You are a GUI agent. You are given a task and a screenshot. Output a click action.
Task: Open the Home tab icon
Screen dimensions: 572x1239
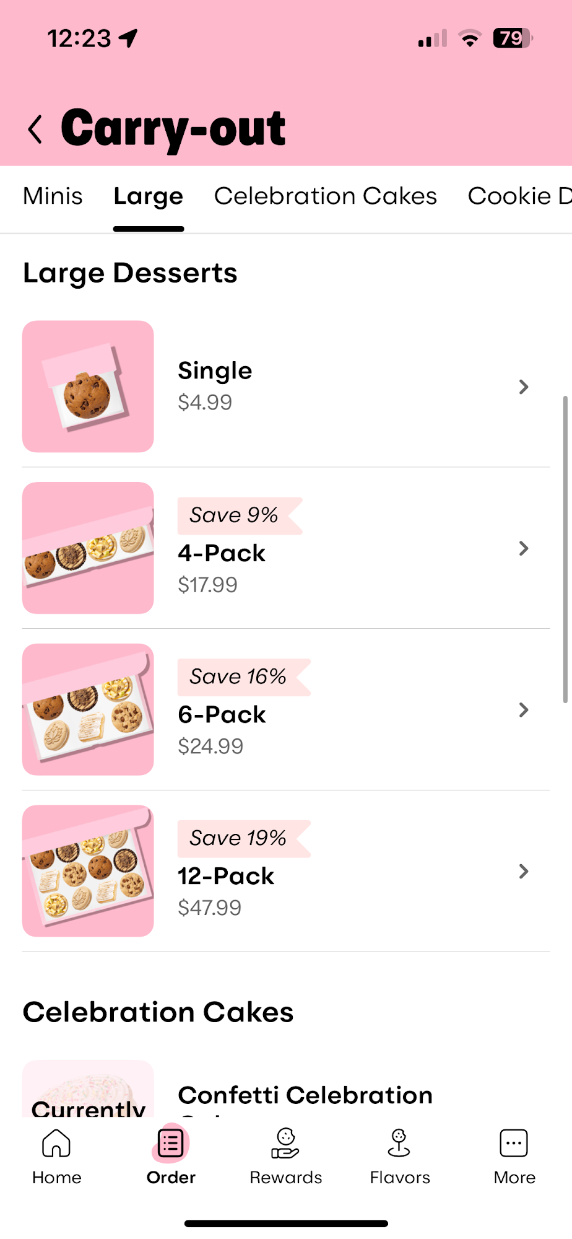coord(56,1144)
